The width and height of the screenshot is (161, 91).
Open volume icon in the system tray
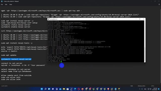click(150, 89)
